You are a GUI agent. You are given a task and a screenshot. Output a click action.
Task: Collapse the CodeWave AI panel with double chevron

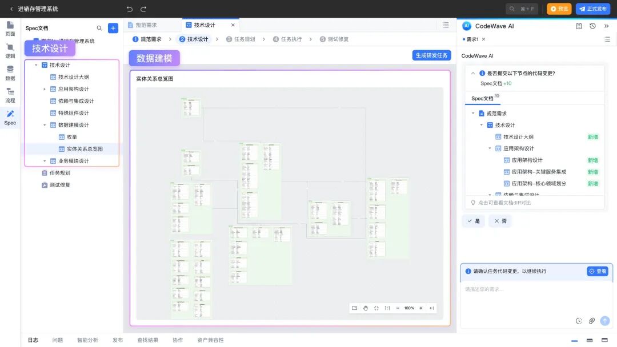point(606,26)
